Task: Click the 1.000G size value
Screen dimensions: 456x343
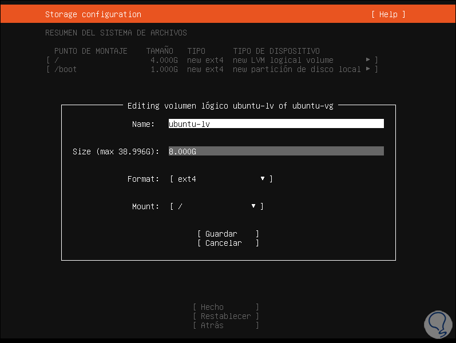Action: [164, 70]
